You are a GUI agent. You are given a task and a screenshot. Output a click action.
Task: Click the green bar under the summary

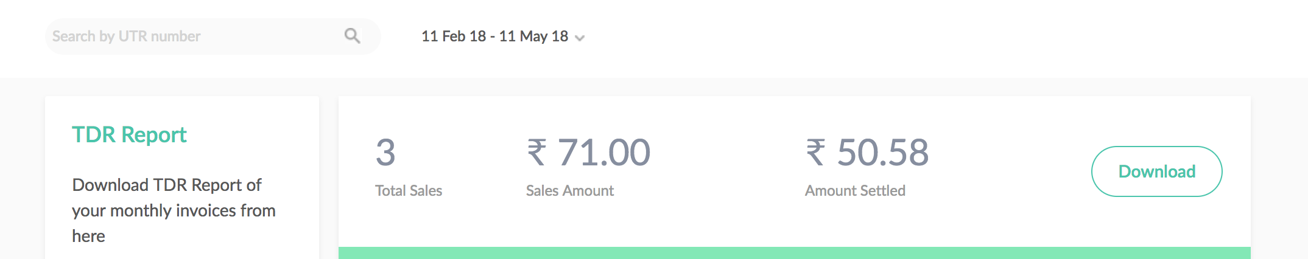pos(794,253)
